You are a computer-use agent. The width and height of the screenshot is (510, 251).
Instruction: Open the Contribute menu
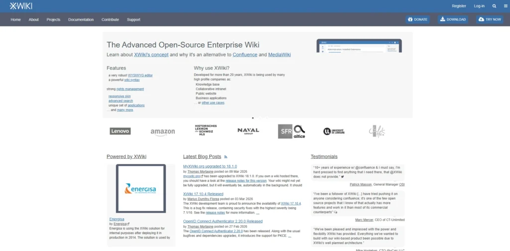110,19
